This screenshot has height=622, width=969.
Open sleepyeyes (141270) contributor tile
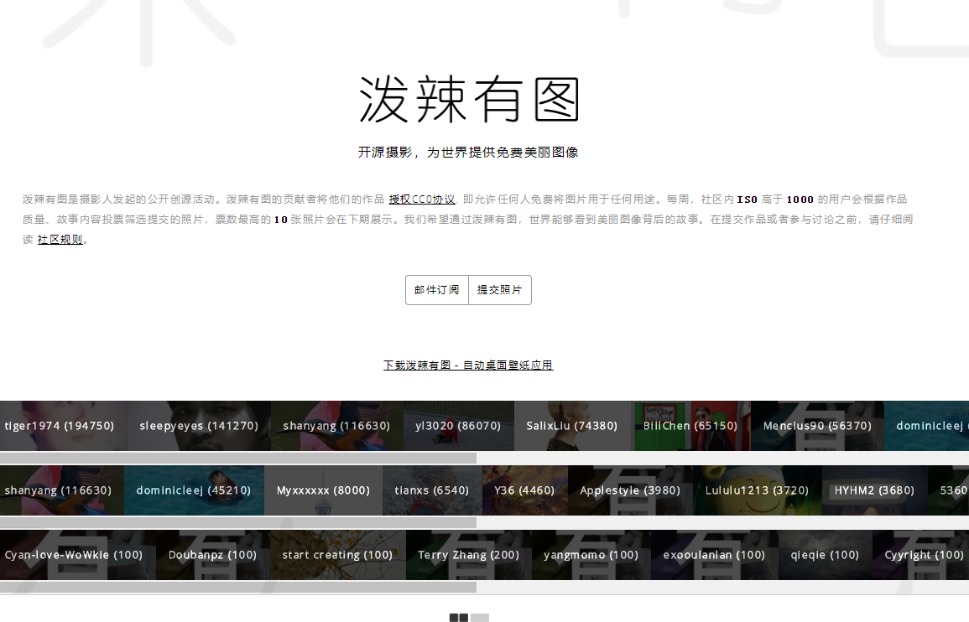coord(199,426)
